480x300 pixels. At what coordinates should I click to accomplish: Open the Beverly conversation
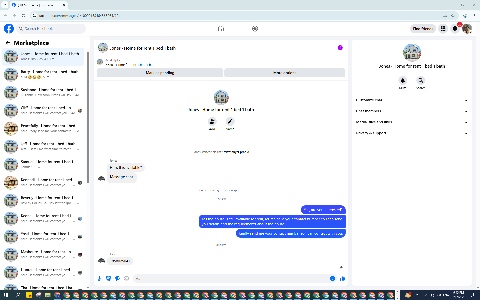pos(43,201)
